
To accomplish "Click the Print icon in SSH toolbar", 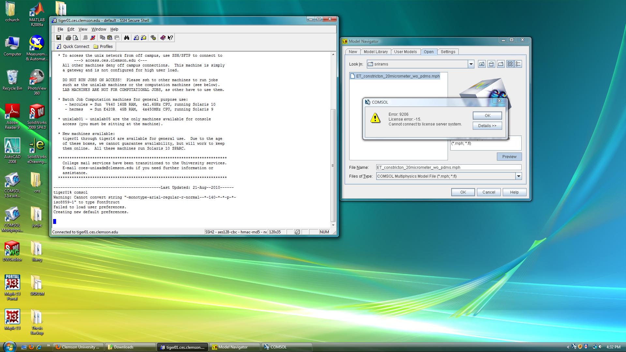I will 68,38.
